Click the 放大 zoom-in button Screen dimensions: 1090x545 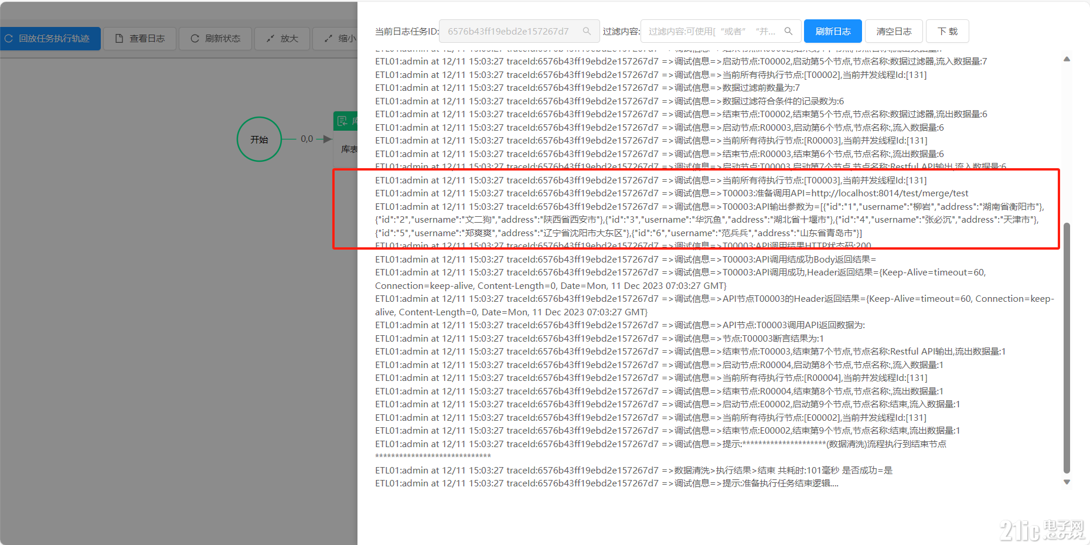pyautogui.click(x=282, y=39)
